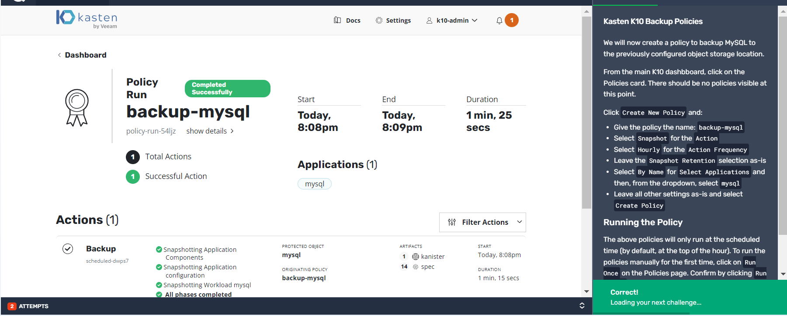Click the back chevron beside Dashboard
The height and width of the screenshot is (316, 787).
coord(59,55)
